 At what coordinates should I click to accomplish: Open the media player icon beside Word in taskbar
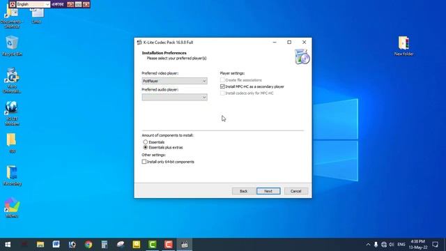72,245
